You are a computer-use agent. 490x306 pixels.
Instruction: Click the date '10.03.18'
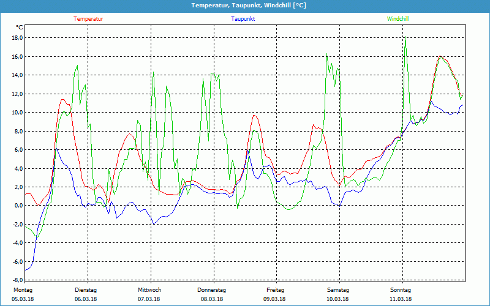[337, 299]
